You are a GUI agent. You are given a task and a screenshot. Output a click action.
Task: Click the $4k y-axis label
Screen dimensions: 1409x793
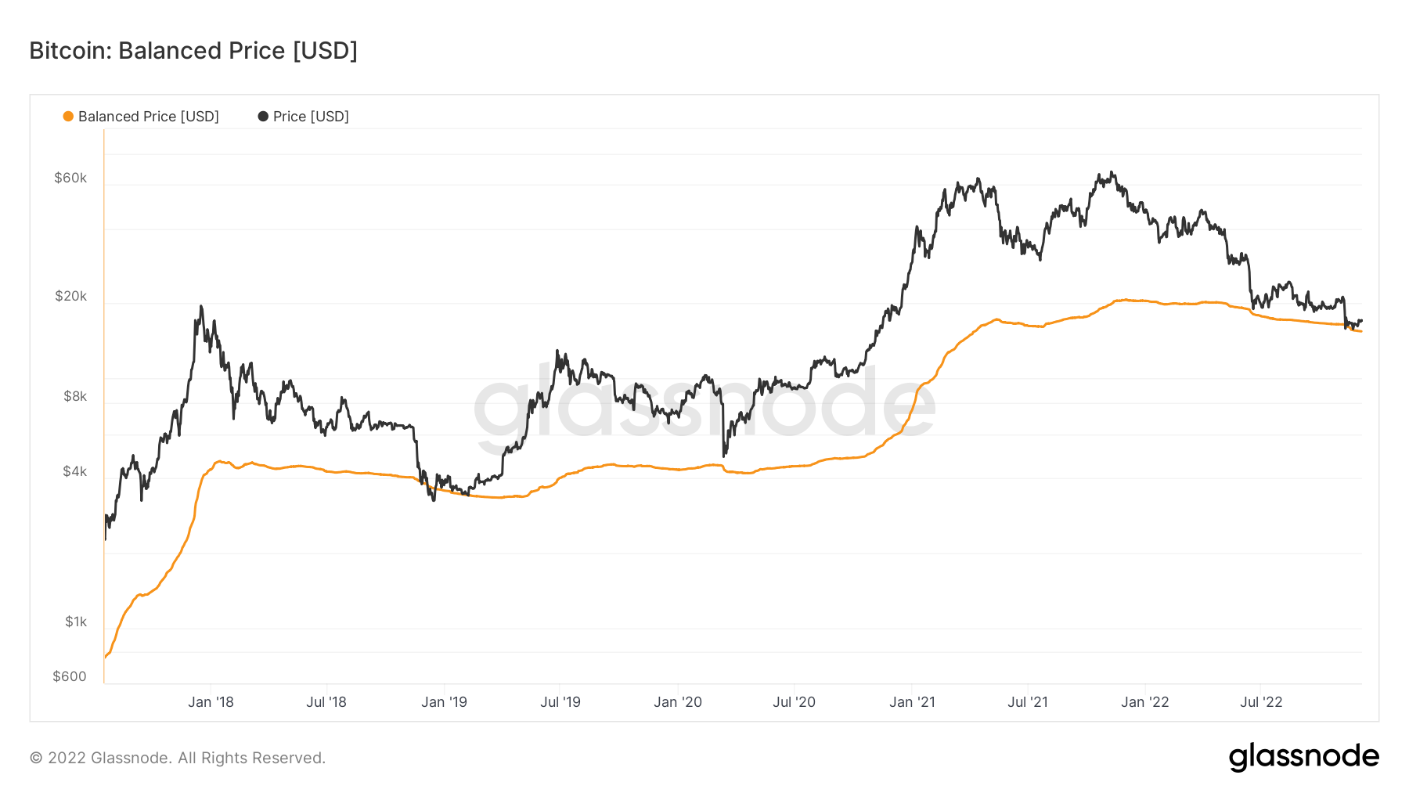[x=75, y=471]
